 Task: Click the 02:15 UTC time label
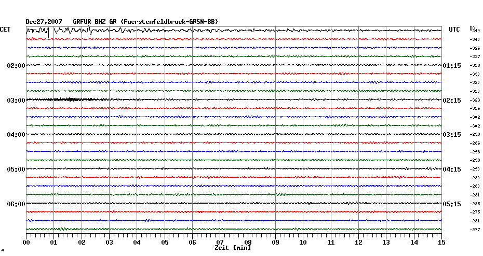coord(452,101)
